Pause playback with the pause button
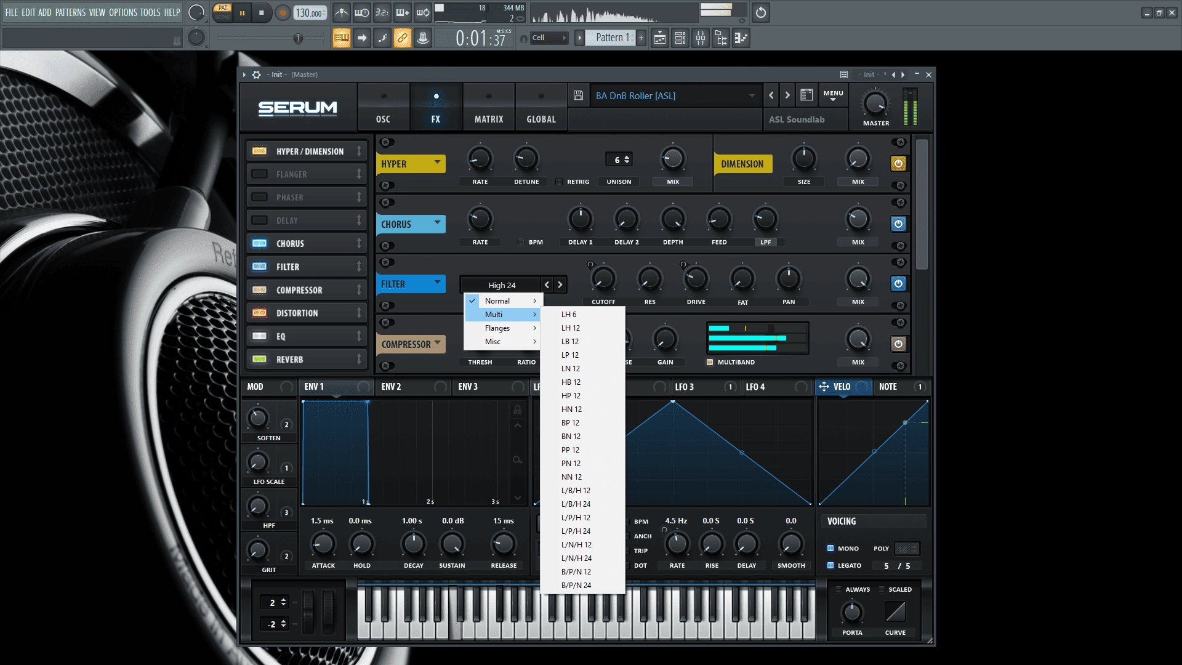Image resolution: width=1182 pixels, height=665 pixels. click(x=242, y=12)
